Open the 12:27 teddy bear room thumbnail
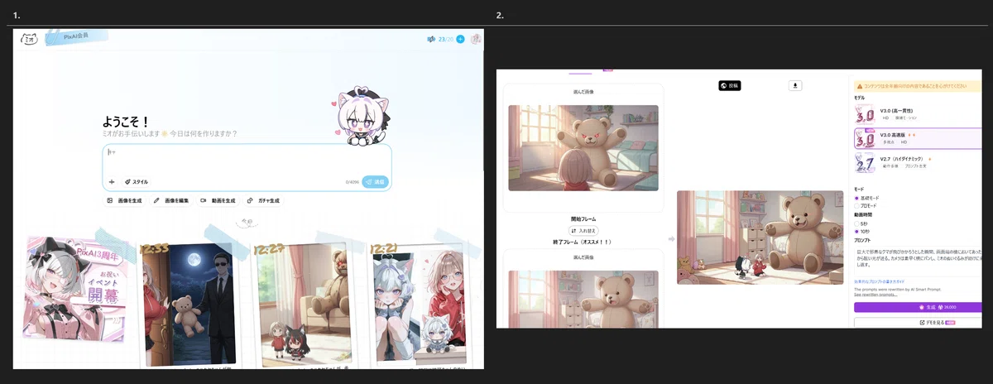The width and height of the screenshot is (993, 384). [x=303, y=304]
